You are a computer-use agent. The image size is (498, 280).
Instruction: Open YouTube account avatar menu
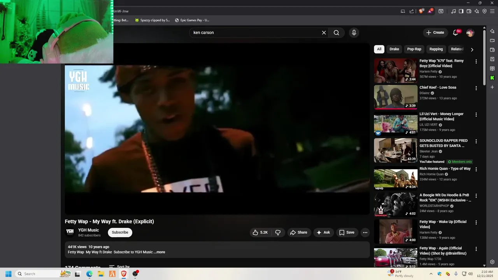(470, 33)
